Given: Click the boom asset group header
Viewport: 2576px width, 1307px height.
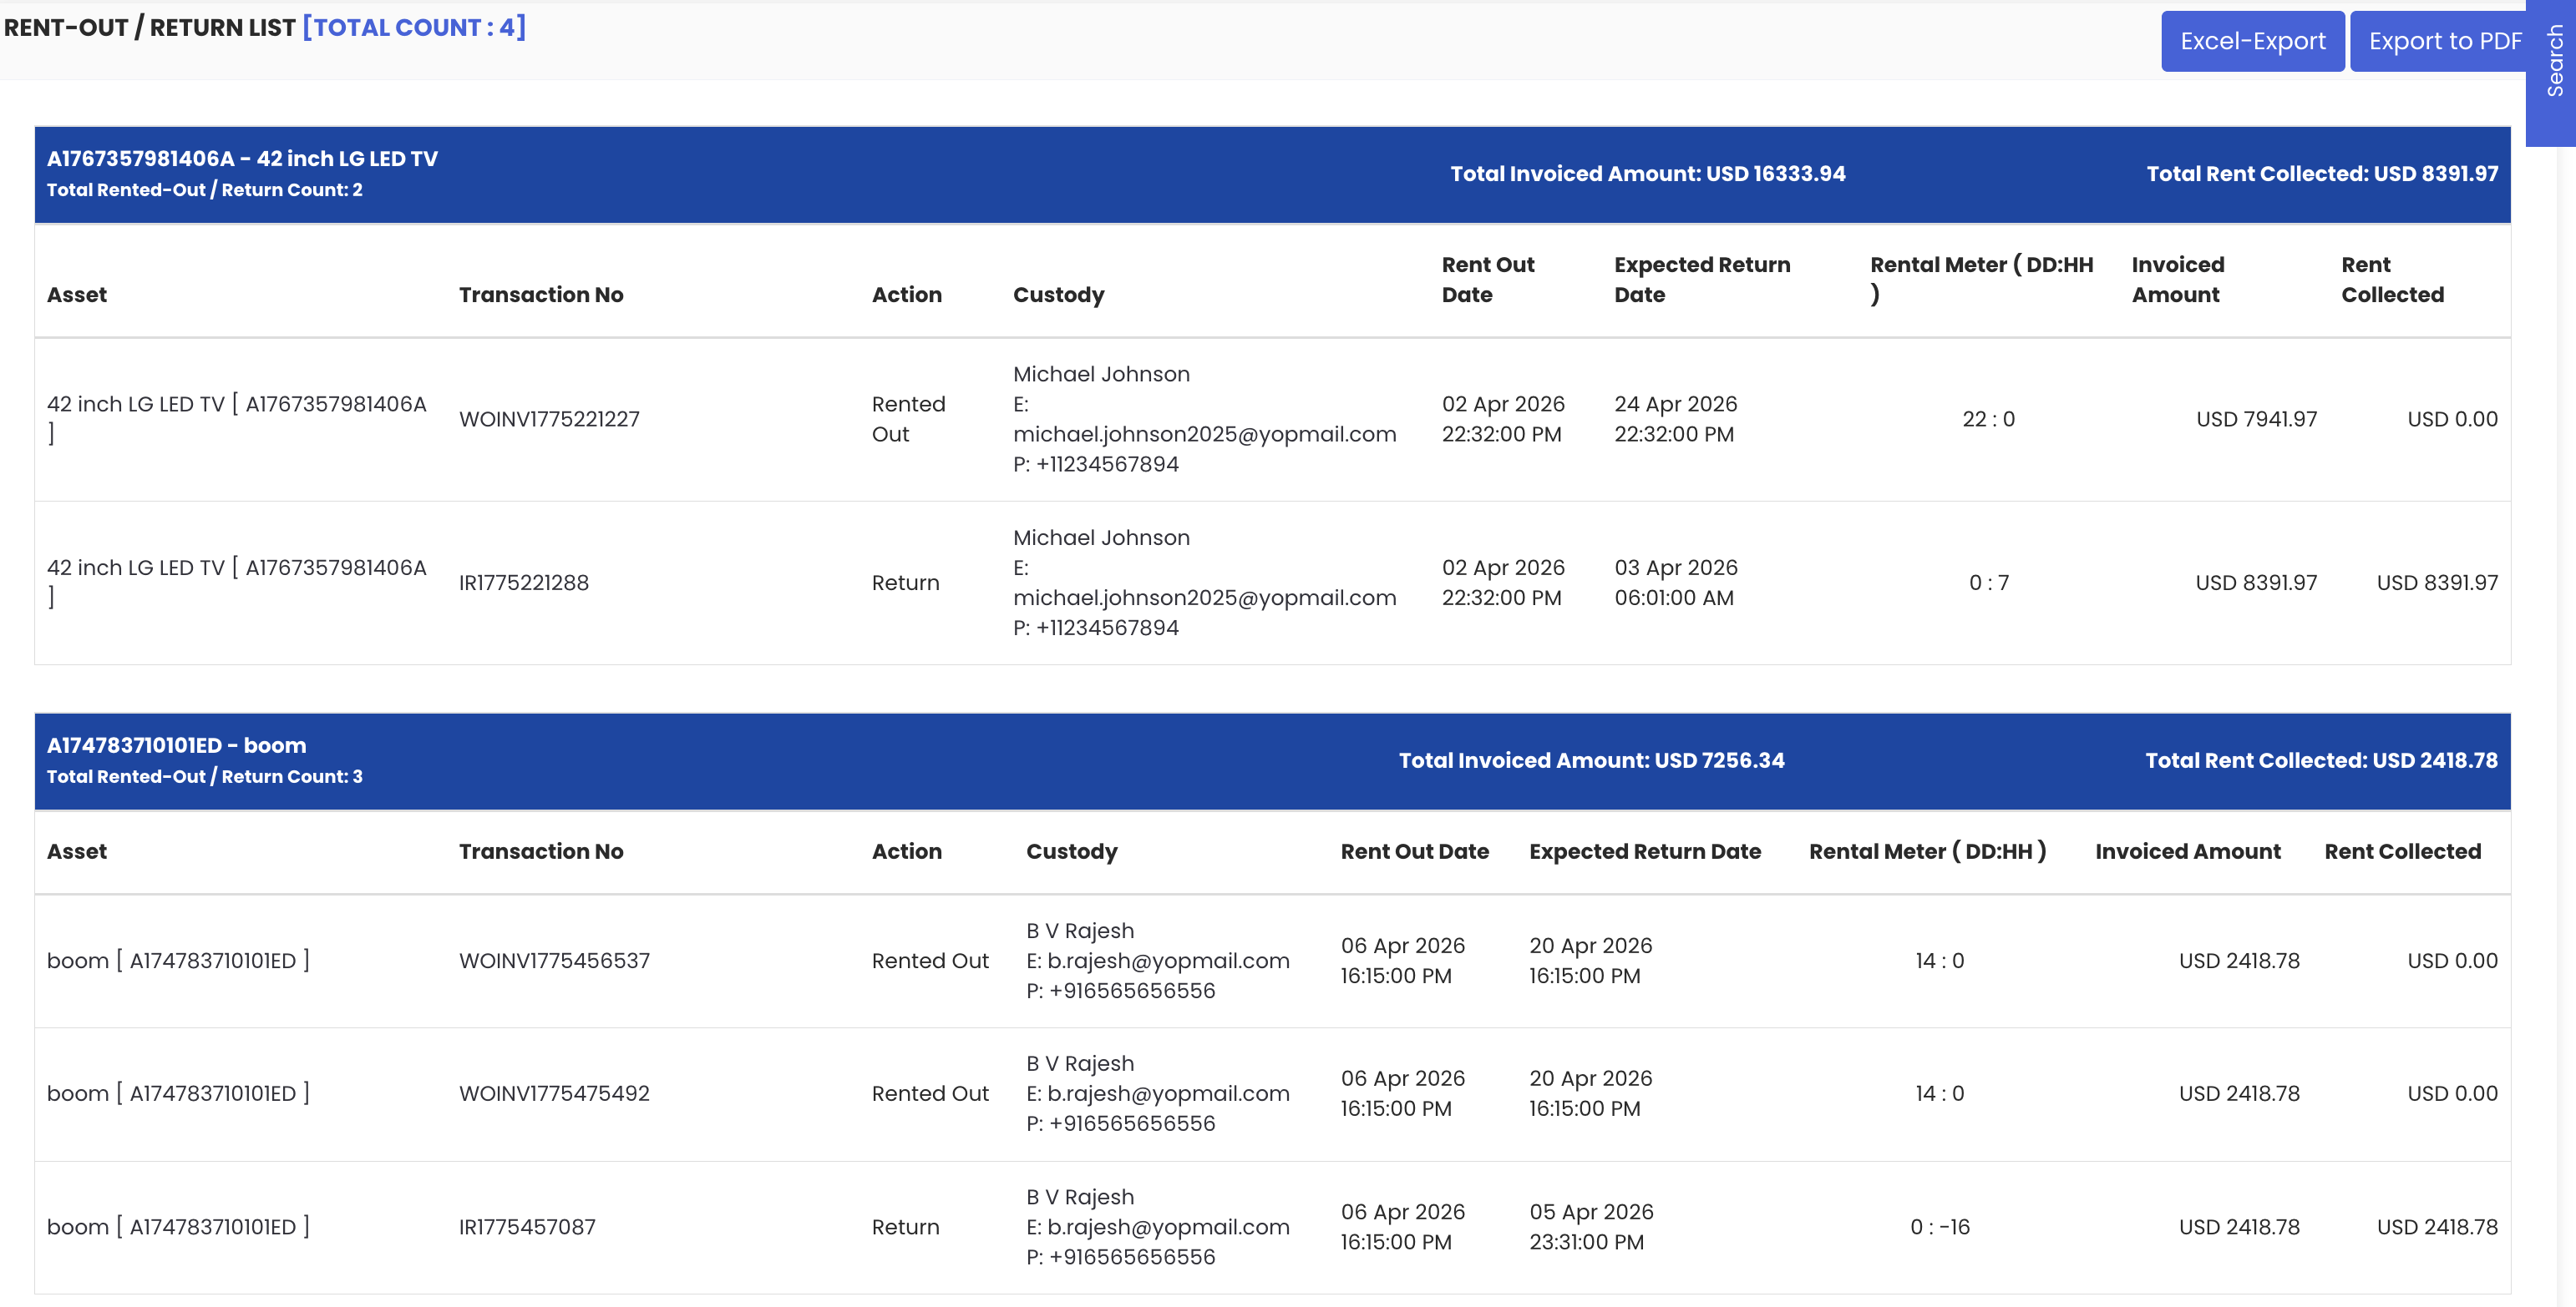Looking at the screenshot, I should click(176, 745).
